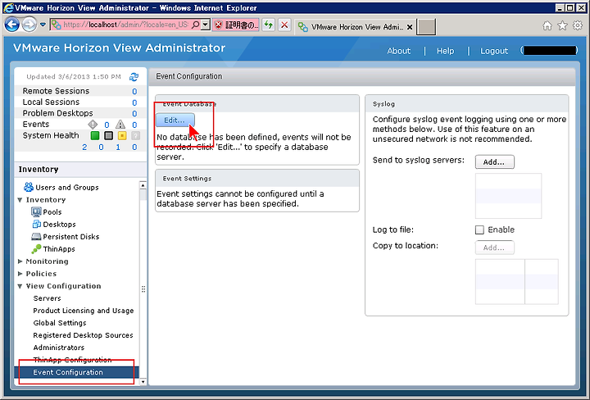Screen dimensions: 590x400
Task: Collapse the View Configuration tree node
Action: tap(20, 286)
